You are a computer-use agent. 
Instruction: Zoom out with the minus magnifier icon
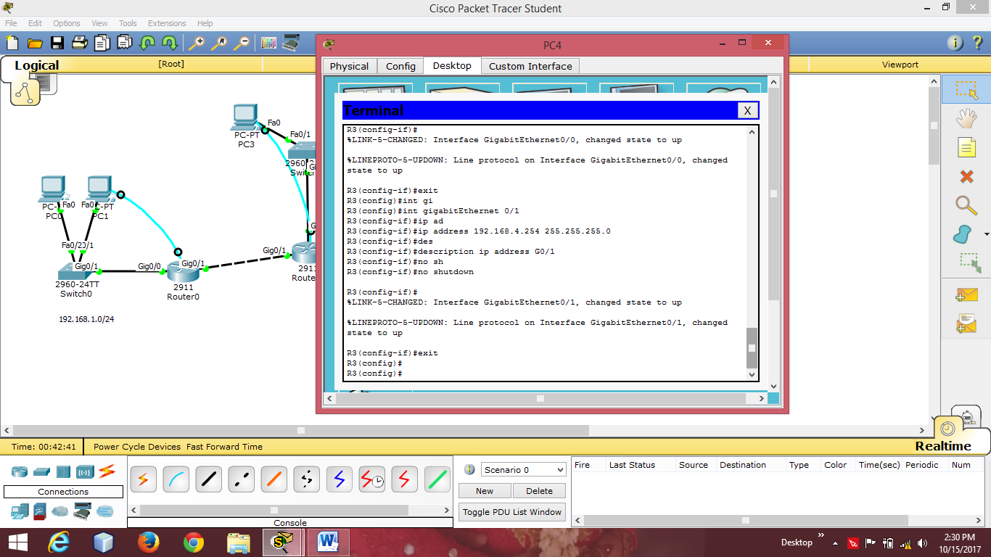click(242, 43)
